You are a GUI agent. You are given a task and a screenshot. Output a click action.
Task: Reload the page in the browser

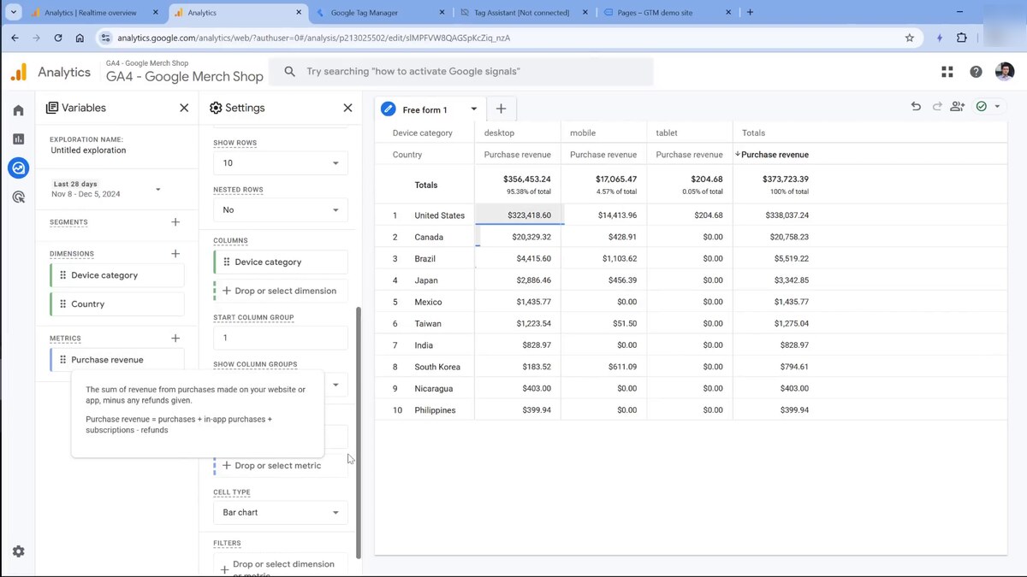pos(58,38)
